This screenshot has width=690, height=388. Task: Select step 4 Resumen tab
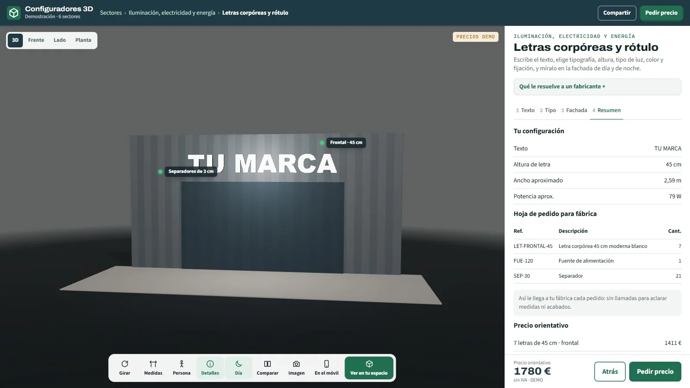click(x=606, y=110)
